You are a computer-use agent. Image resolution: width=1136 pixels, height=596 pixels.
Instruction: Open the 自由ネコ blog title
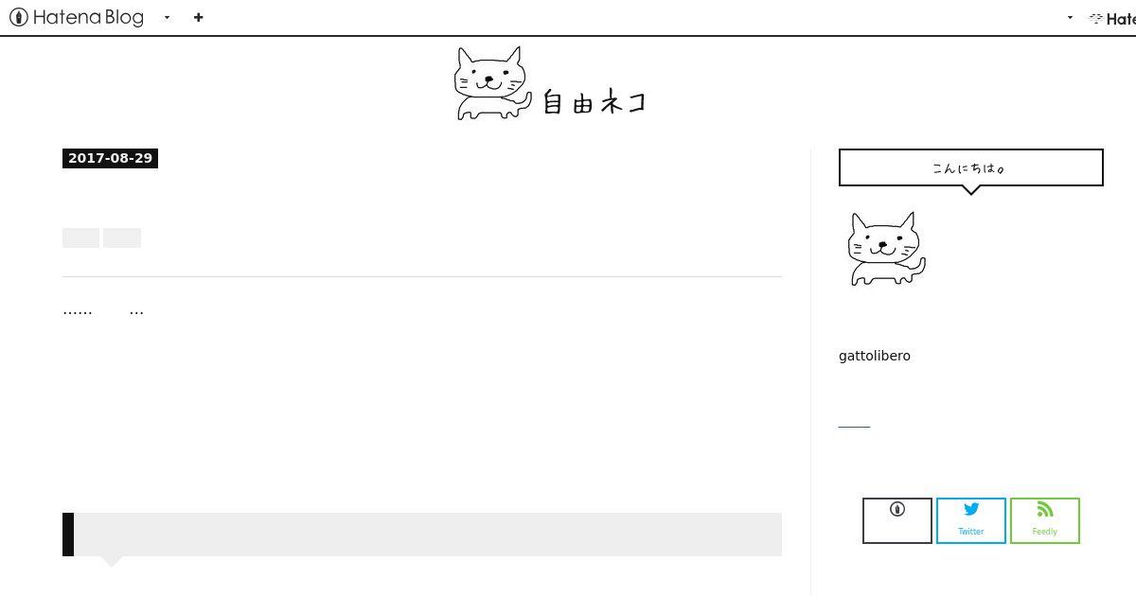[x=594, y=101]
